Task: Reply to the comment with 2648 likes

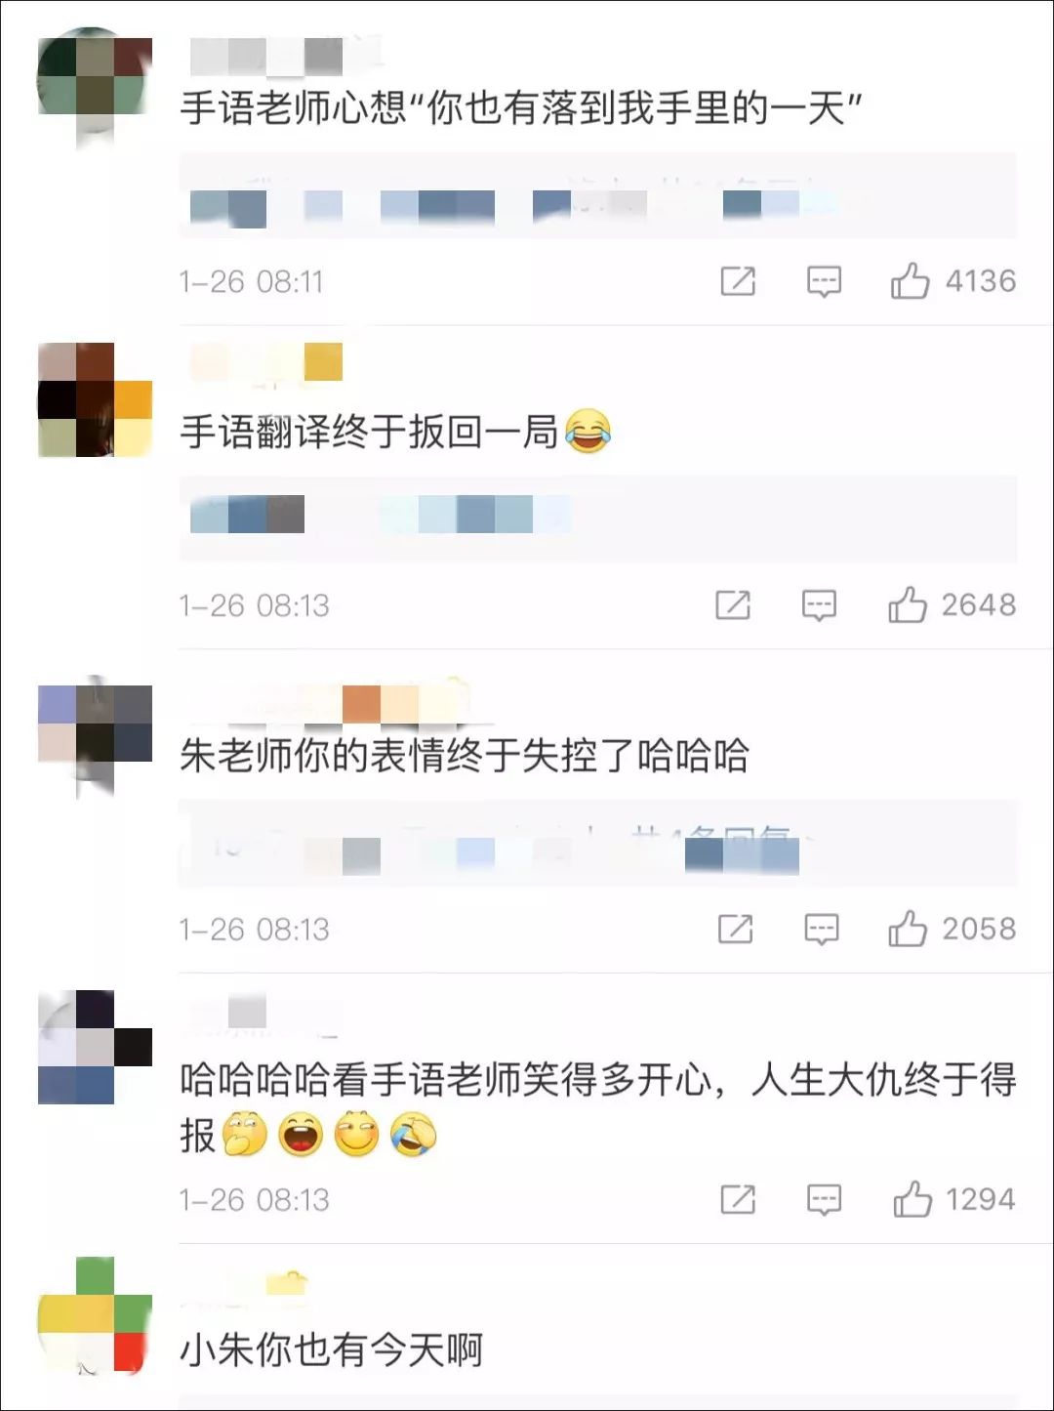Action: click(x=819, y=606)
